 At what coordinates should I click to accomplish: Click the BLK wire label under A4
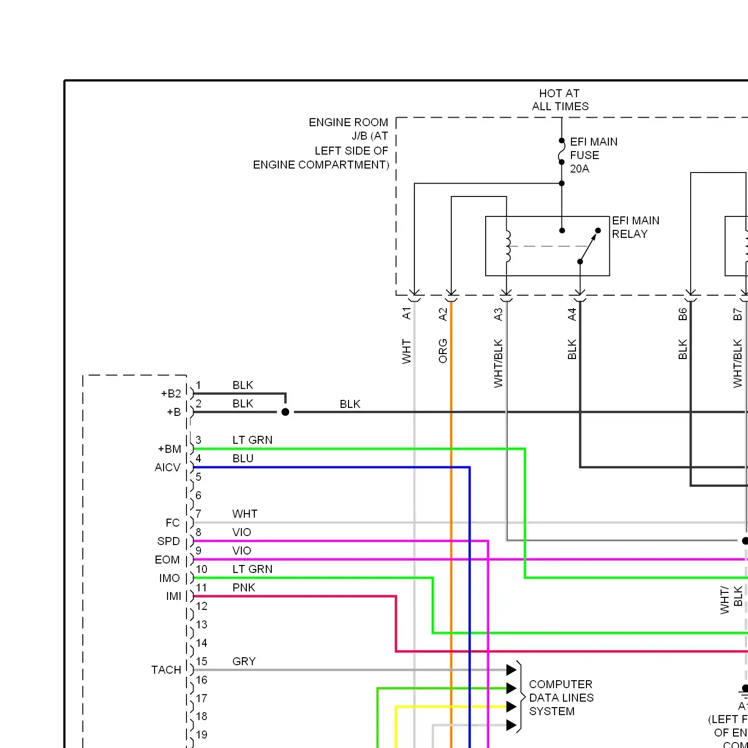coord(572,350)
